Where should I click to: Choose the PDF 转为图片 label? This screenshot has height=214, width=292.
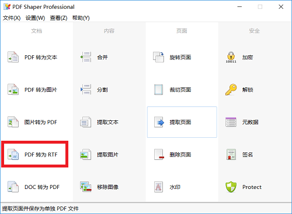(41, 90)
